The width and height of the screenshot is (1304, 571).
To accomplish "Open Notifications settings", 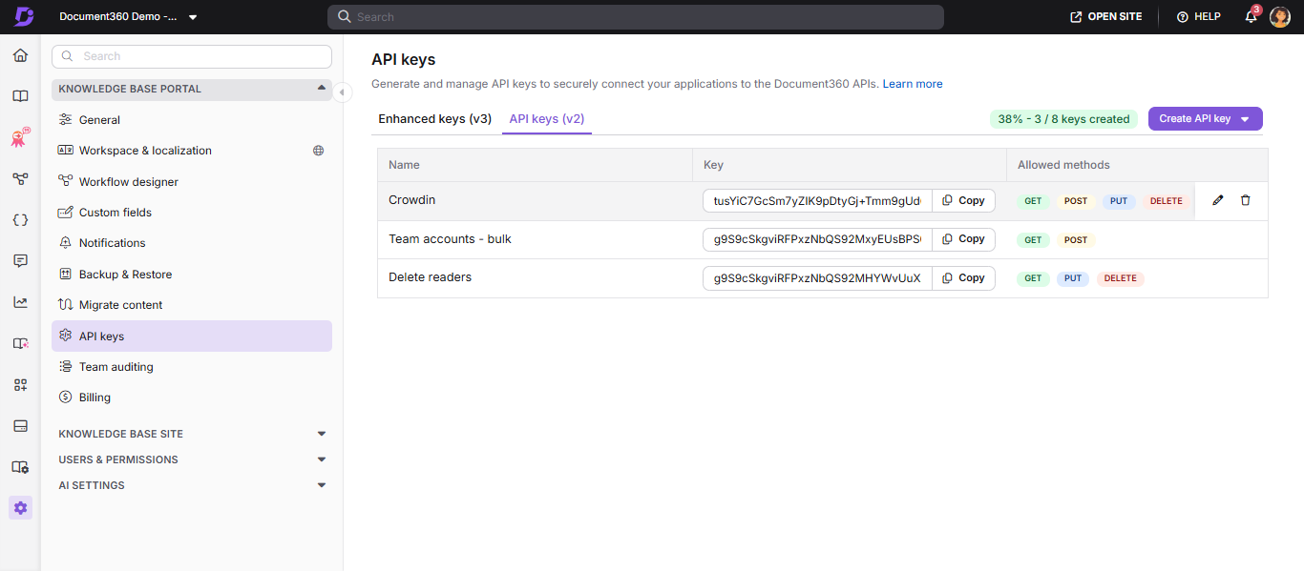I will [x=192, y=243].
